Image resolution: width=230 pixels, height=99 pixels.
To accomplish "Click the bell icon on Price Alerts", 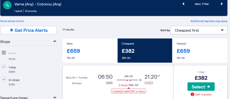I will [11, 30].
